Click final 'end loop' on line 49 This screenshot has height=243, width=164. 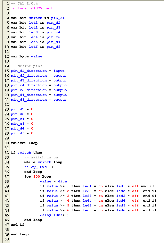[20, 234]
